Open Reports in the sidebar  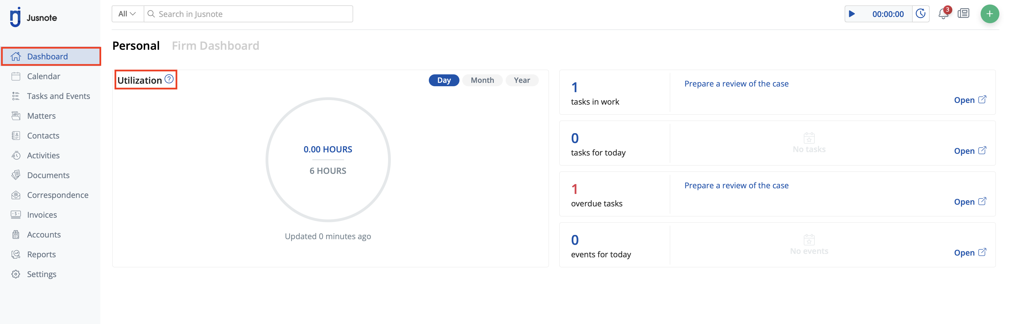click(x=50, y=254)
